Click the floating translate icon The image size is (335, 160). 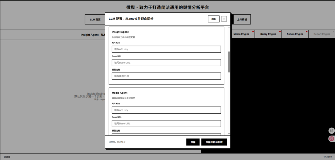coord(331,139)
